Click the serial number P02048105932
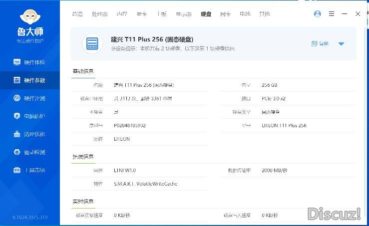Image resolution: width=369 pixels, height=226 pixels. [x=130, y=126]
